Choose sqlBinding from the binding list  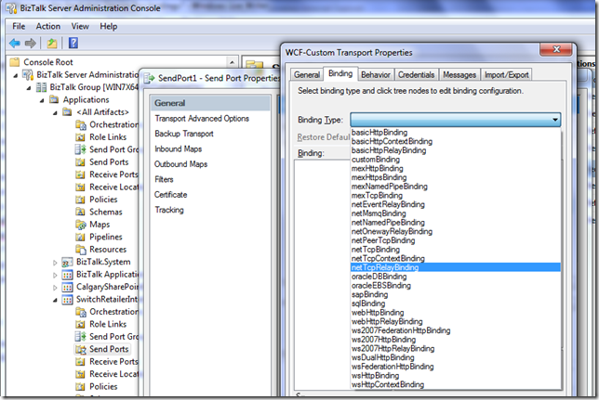point(456,303)
